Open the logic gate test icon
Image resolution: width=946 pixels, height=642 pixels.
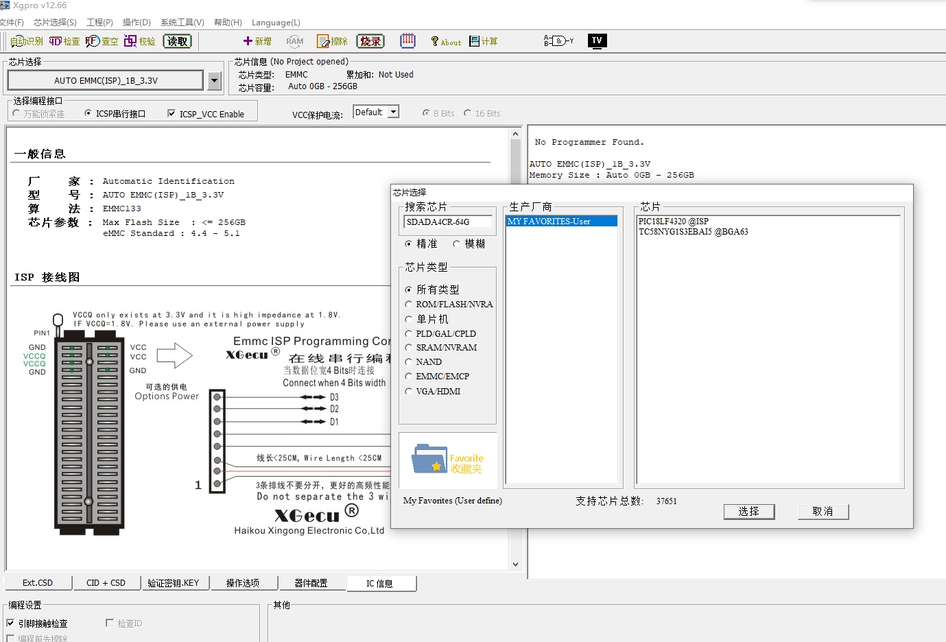(558, 41)
